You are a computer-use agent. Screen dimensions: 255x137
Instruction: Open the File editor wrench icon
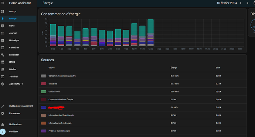3,55
